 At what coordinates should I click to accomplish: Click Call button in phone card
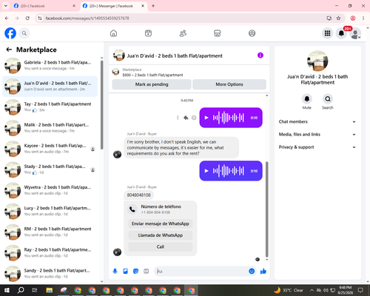(161, 246)
